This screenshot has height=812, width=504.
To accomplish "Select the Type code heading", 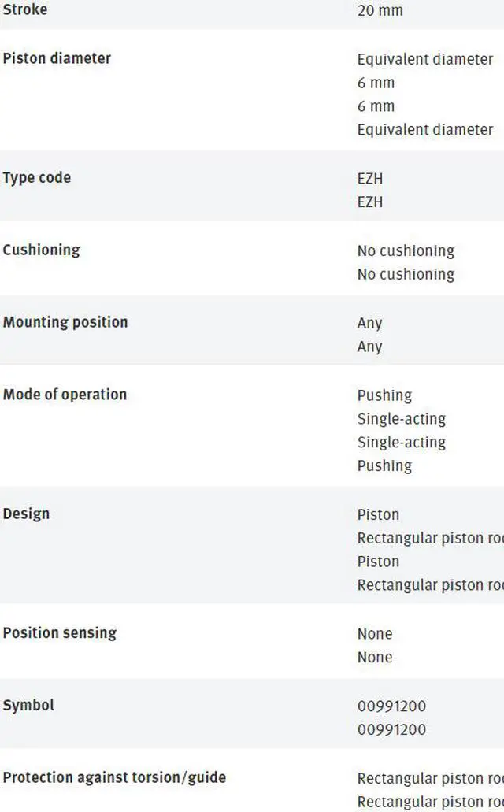I will coord(37,178).
